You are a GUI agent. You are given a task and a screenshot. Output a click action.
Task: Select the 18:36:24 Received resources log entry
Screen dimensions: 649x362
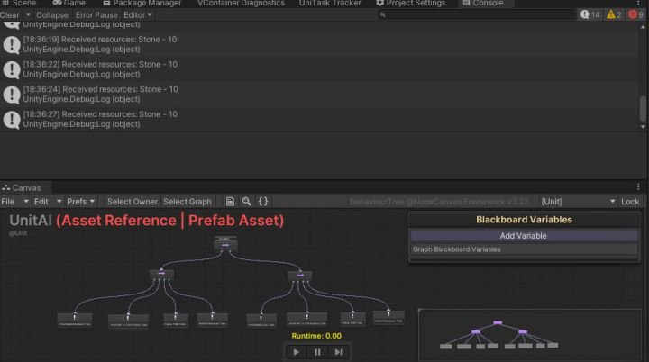[319, 94]
